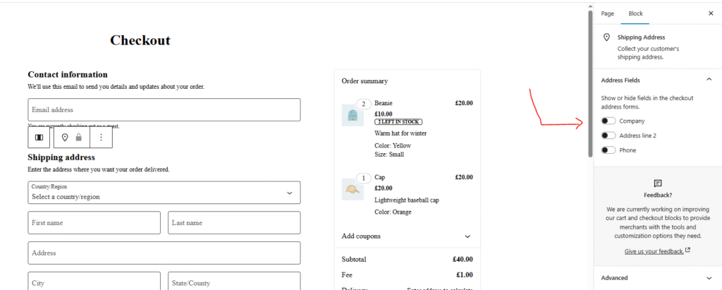Open the block options three-dot menu
This screenshot has width=722, height=290.
[x=101, y=137]
